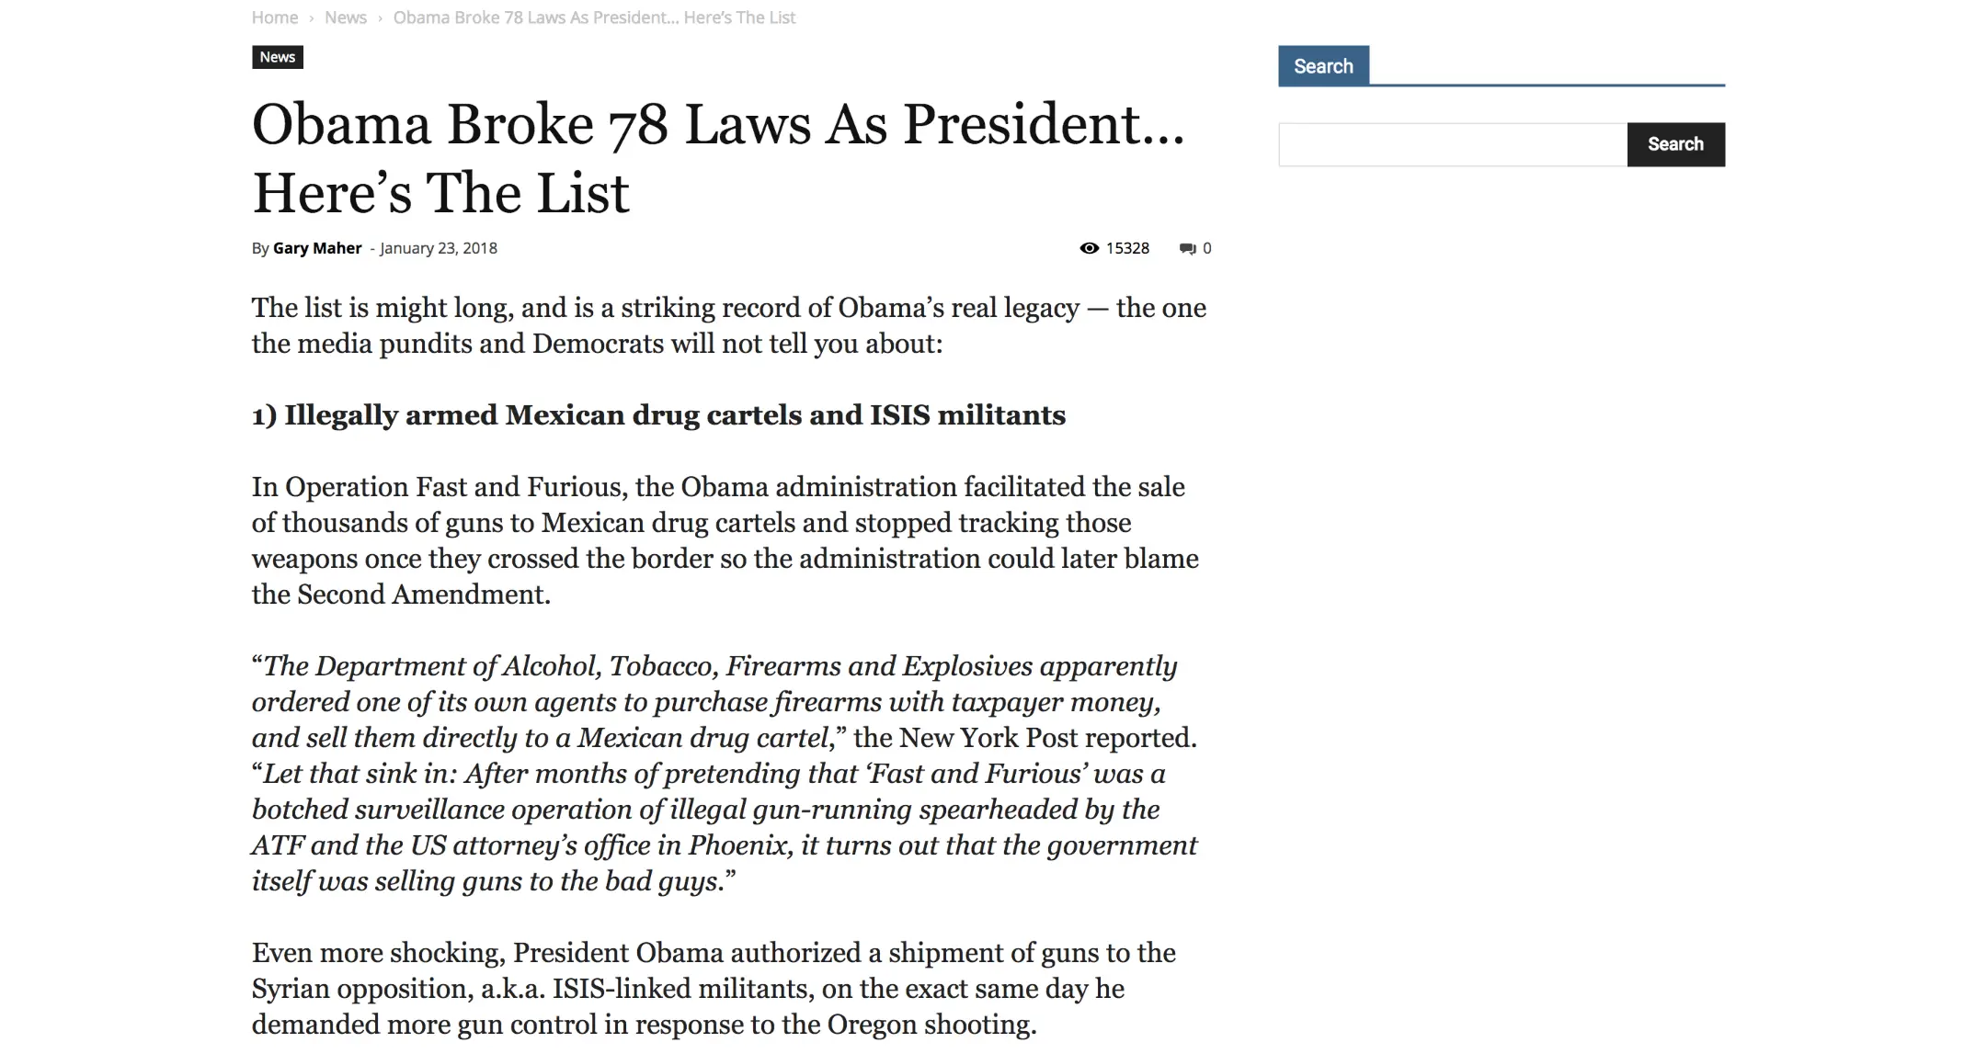Image resolution: width=1976 pixels, height=1054 pixels.
Task: Click the blue Search widget header
Action: [x=1323, y=66]
